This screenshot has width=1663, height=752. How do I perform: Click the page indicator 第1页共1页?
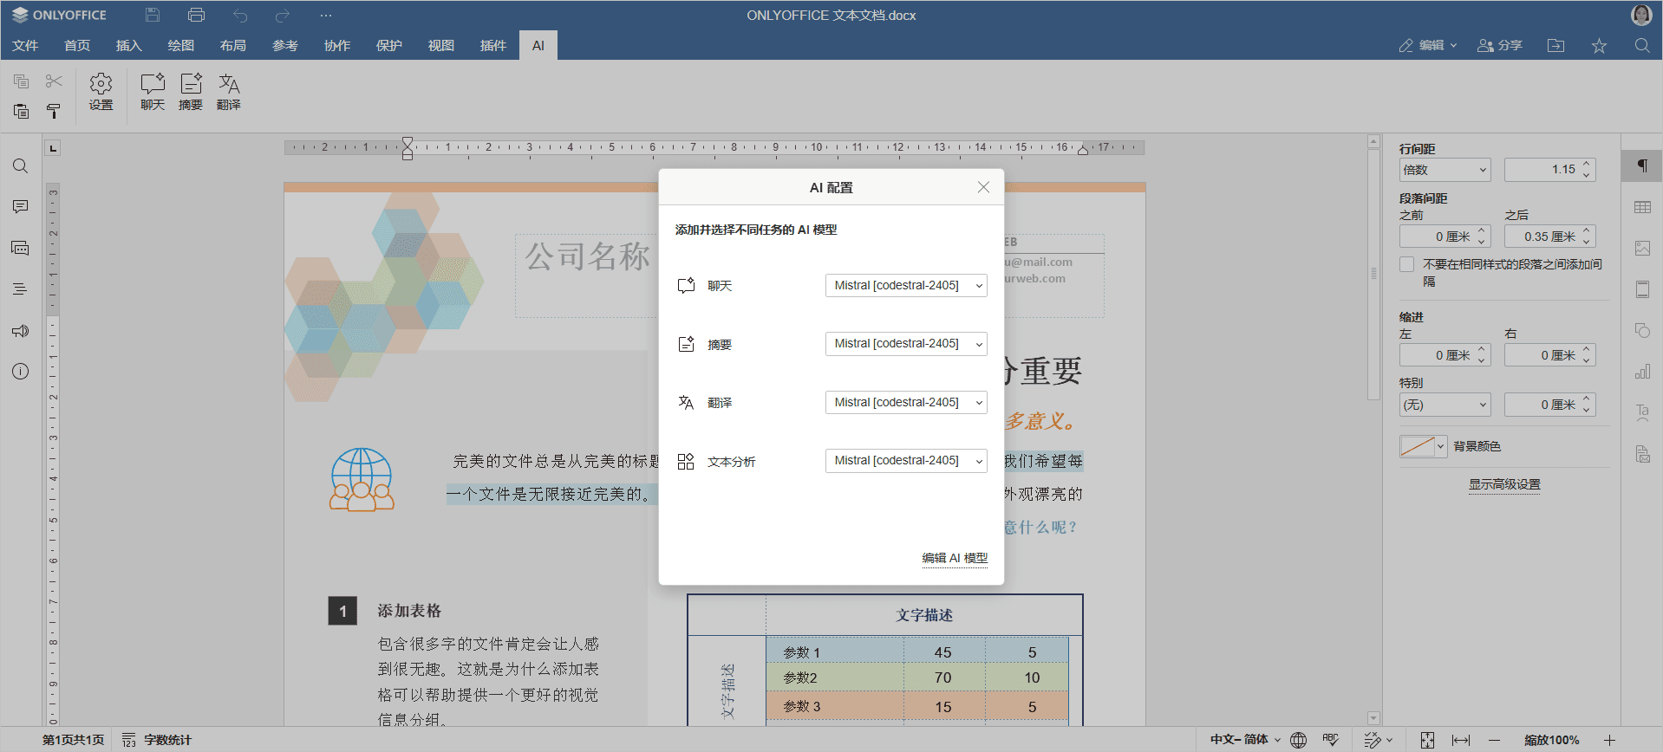click(x=74, y=740)
